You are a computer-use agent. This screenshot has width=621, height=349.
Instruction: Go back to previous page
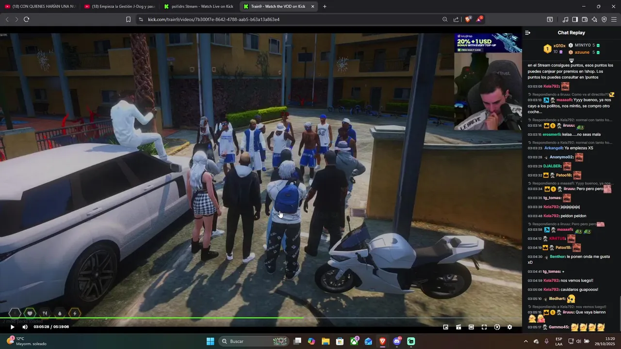(x=7, y=19)
